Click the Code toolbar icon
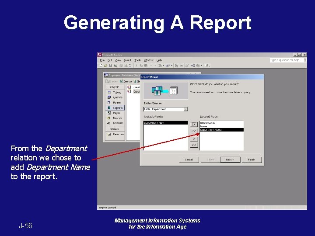 176,66
